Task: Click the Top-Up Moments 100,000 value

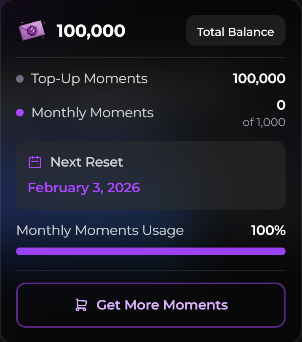Action: pos(259,78)
